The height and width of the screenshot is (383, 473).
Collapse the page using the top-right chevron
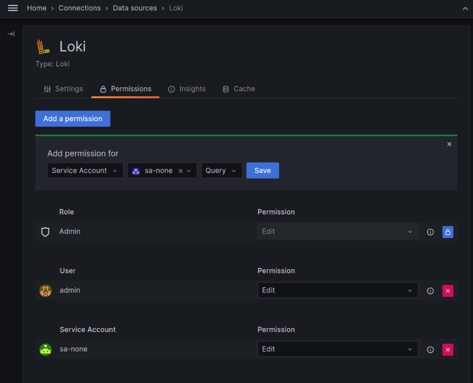pyautogui.click(x=465, y=8)
